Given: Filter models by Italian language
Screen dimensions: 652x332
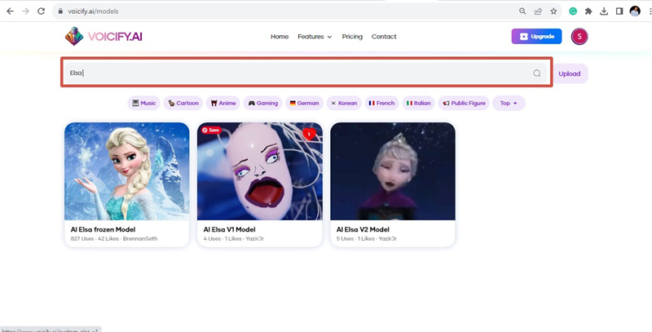Looking at the screenshot, I should [x=418, y=103].
